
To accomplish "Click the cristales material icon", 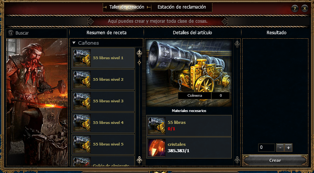I will click(157, 148).
